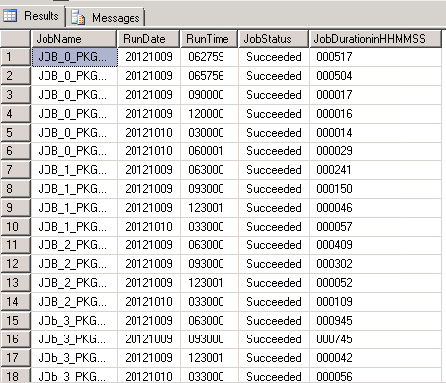
Task: Click RunTime value 030000
Action: [206, 133]
